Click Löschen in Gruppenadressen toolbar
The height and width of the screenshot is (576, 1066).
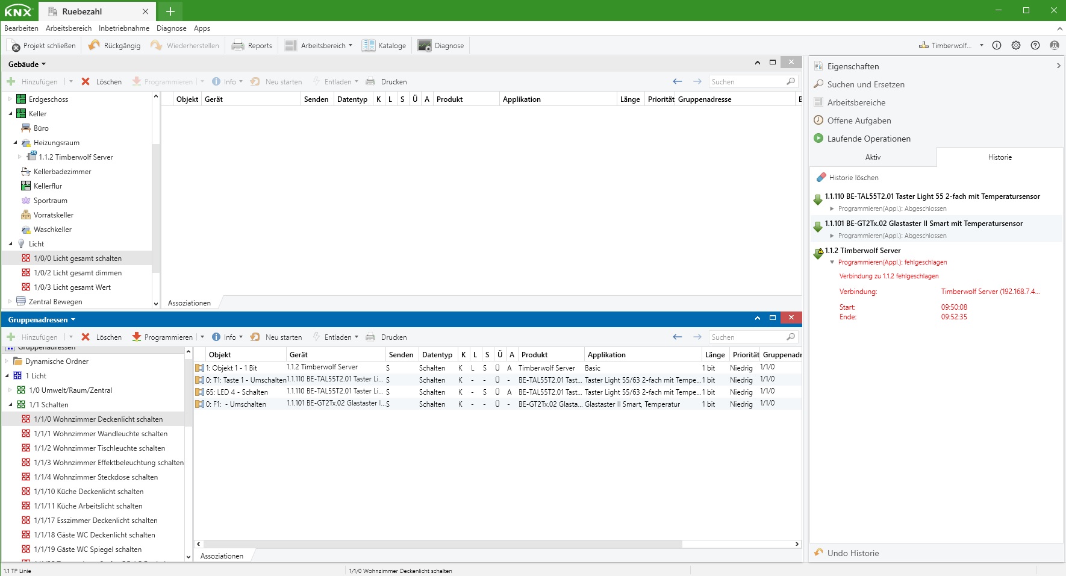click(102, 337)
